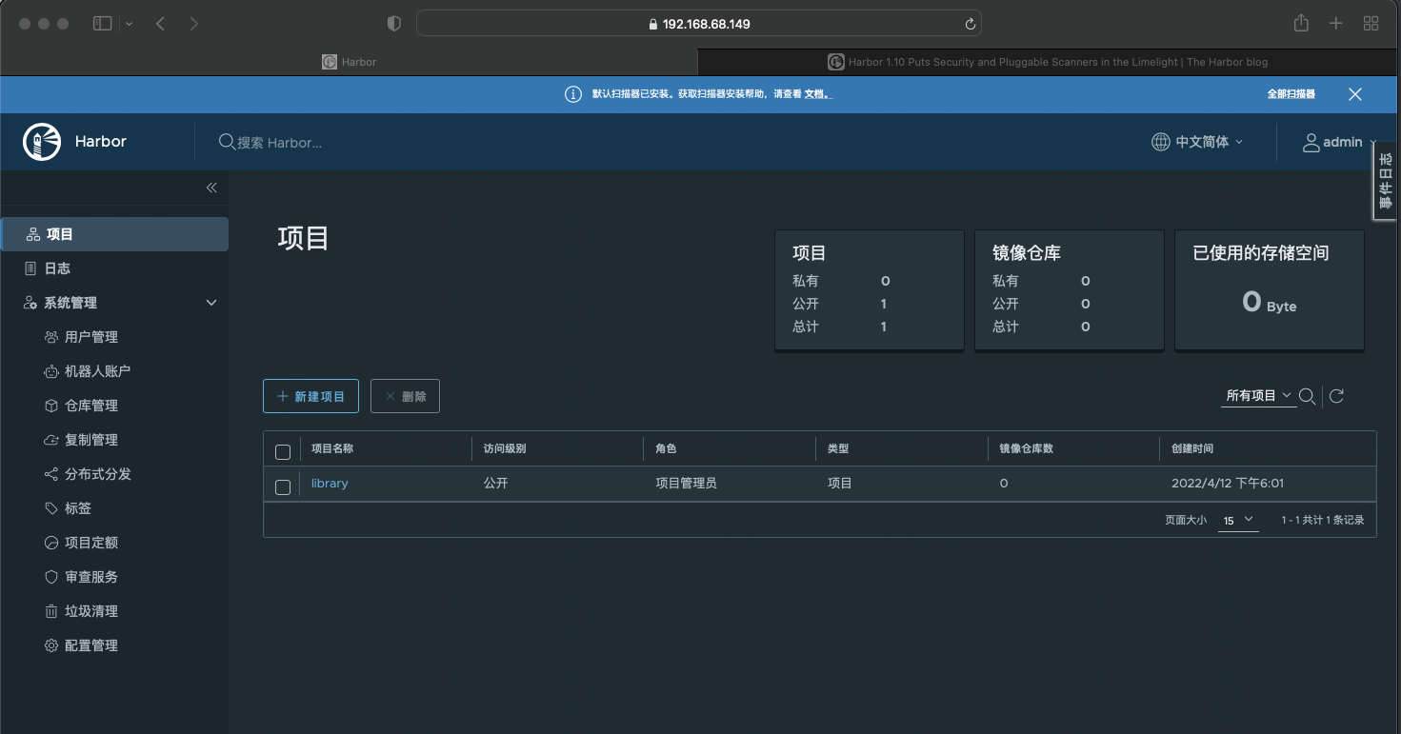Show Safari tab overview grid
This screenshot has width=1401, height=734.
point(1371,24)
